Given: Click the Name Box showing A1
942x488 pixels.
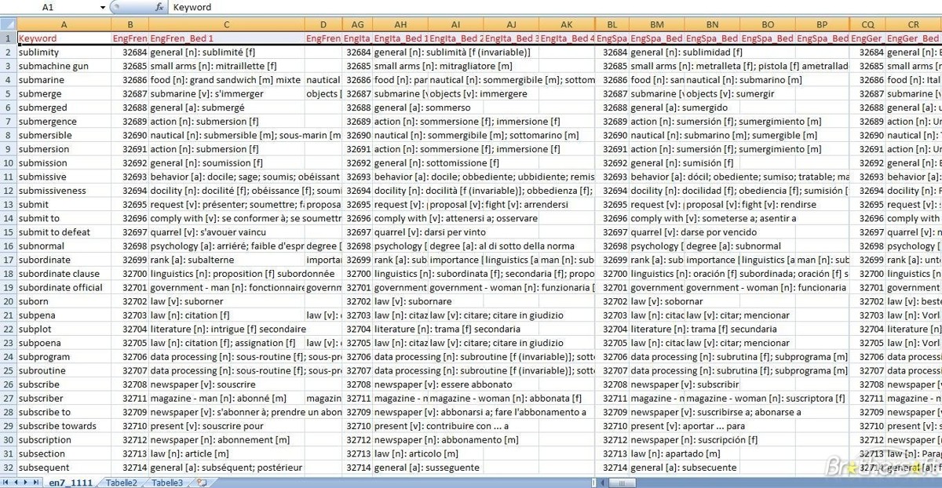Looking at the screenshot, I should (x=49, y=7).
